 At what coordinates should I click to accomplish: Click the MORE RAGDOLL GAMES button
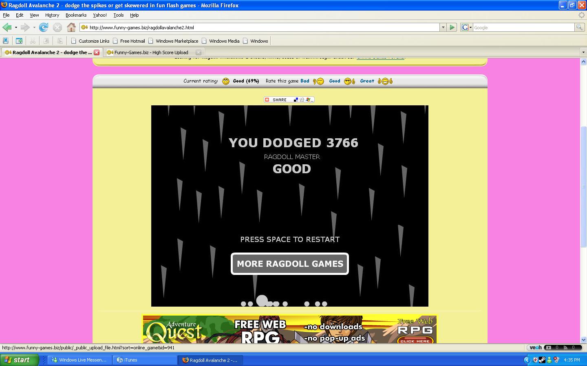[290, 264]
